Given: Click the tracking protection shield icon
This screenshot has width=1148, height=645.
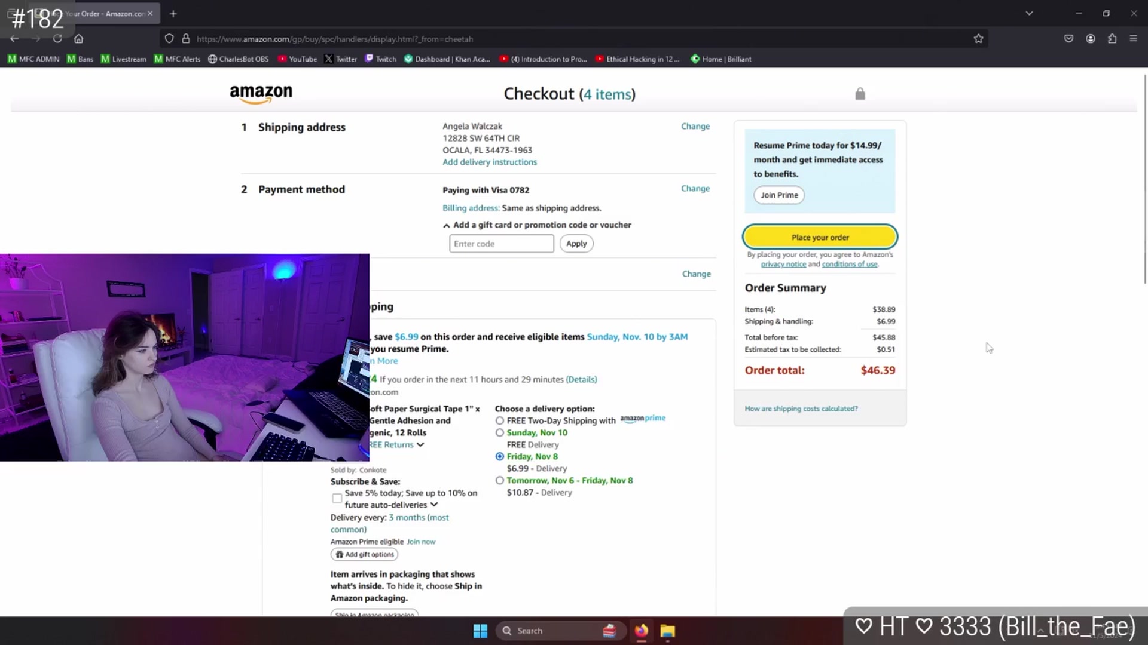Looking at the screenshot, I should [169, 39].
